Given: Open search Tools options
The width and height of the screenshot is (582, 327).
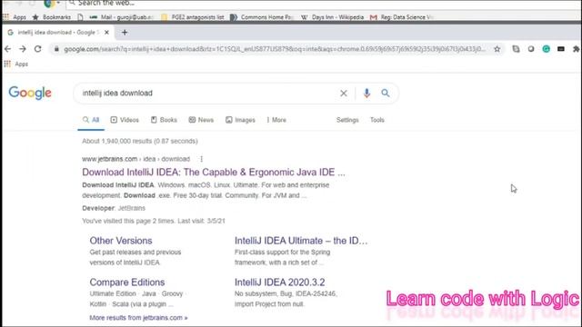Looking at the screenshot, I should click(377, 120).
